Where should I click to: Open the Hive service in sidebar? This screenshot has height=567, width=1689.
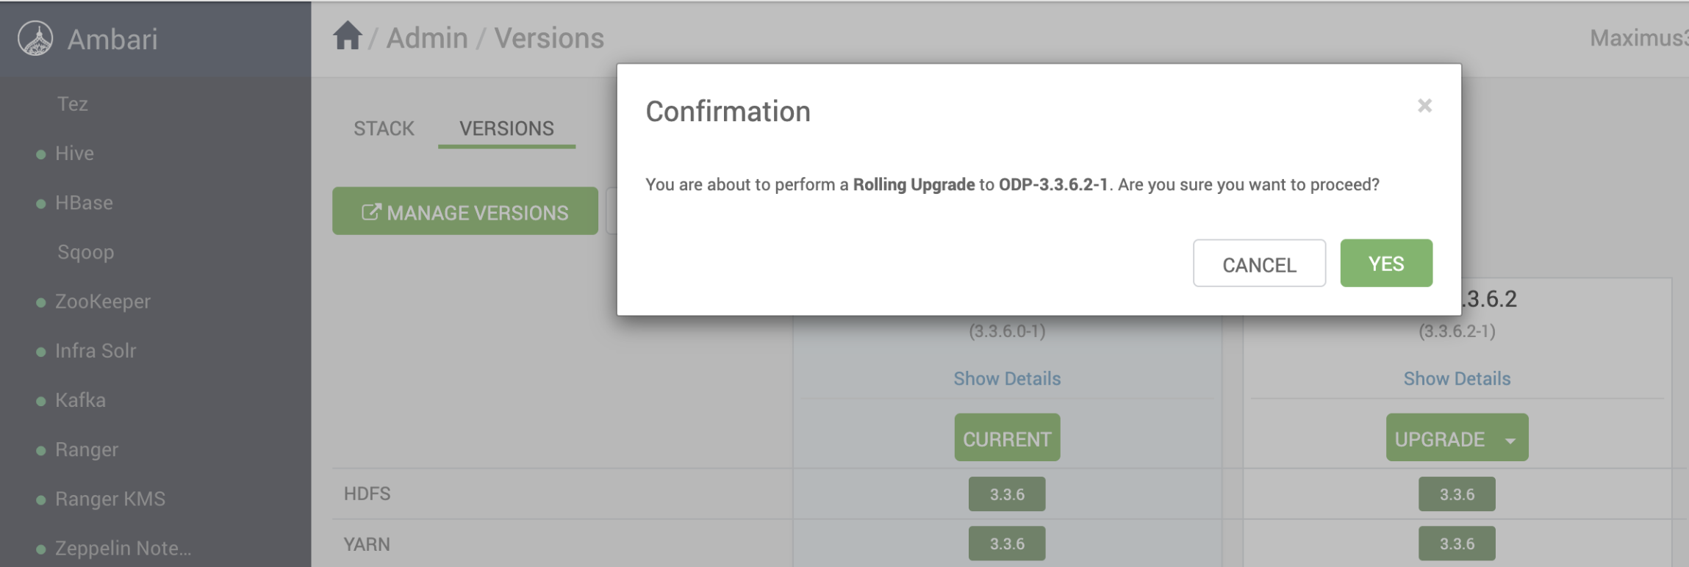(x=74, y=154)
